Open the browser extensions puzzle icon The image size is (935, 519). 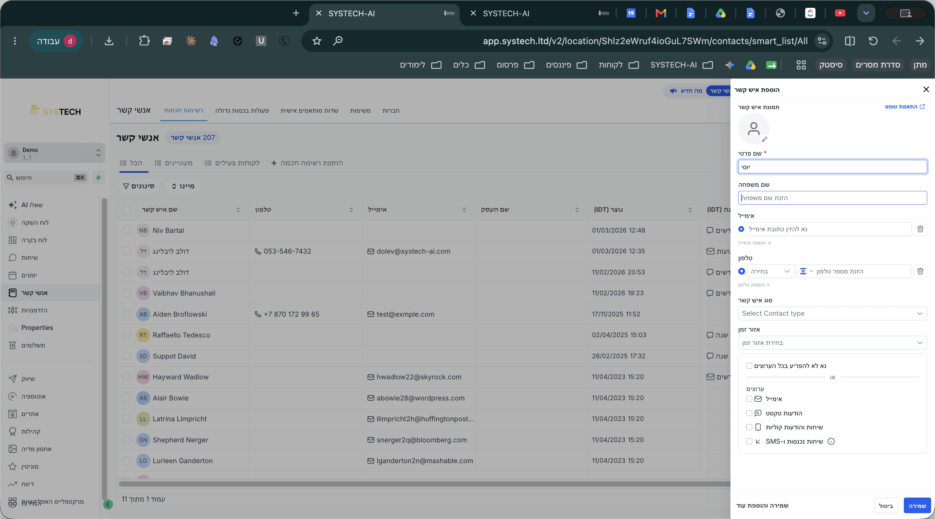pyautogui.click(x=144, y=41)
